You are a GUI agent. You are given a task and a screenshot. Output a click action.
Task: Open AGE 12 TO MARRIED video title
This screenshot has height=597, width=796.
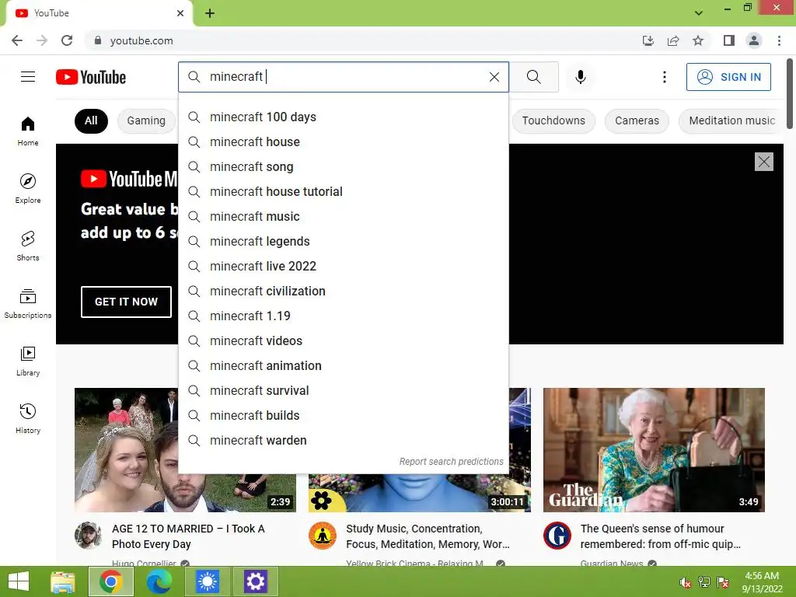click(x=188, y=536)
